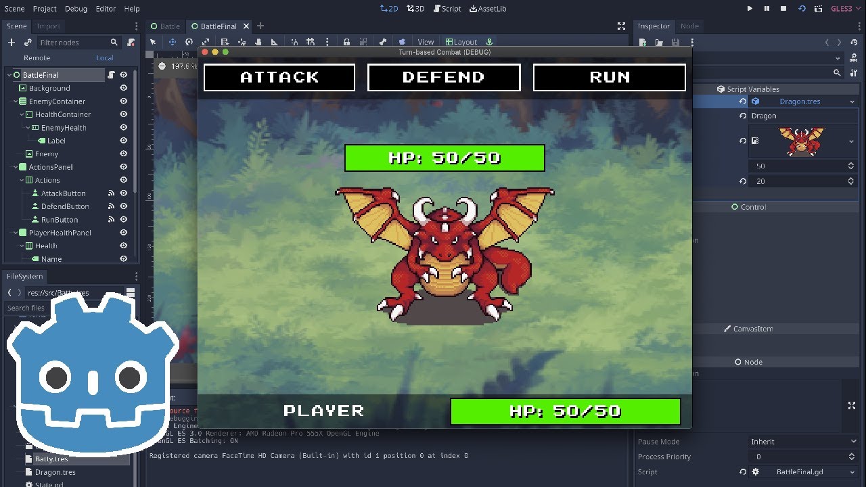The image size is (866, 487).
Task: Open the script icon on BattleFinal node
Action: click(x=111, y=75)
